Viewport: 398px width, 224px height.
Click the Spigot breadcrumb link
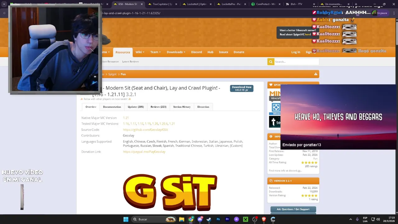point(112,74)
